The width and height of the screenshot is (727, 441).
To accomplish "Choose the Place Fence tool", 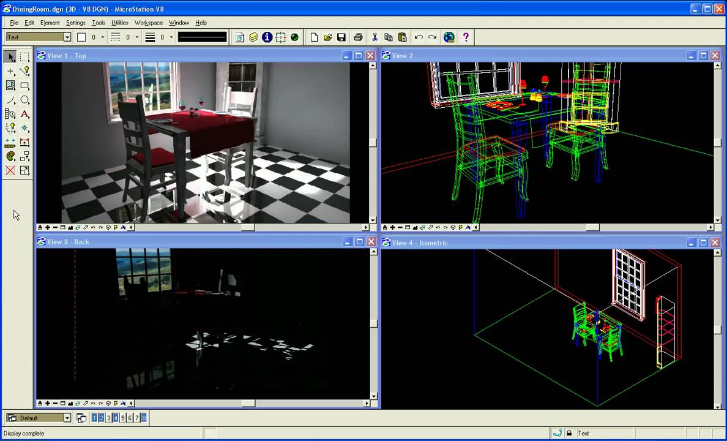I will pos(24,56).
